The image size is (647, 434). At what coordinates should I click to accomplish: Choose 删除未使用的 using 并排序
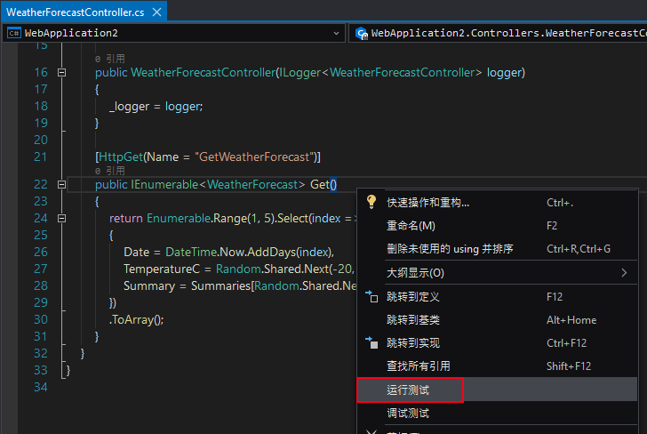click(x=497, y=249)
